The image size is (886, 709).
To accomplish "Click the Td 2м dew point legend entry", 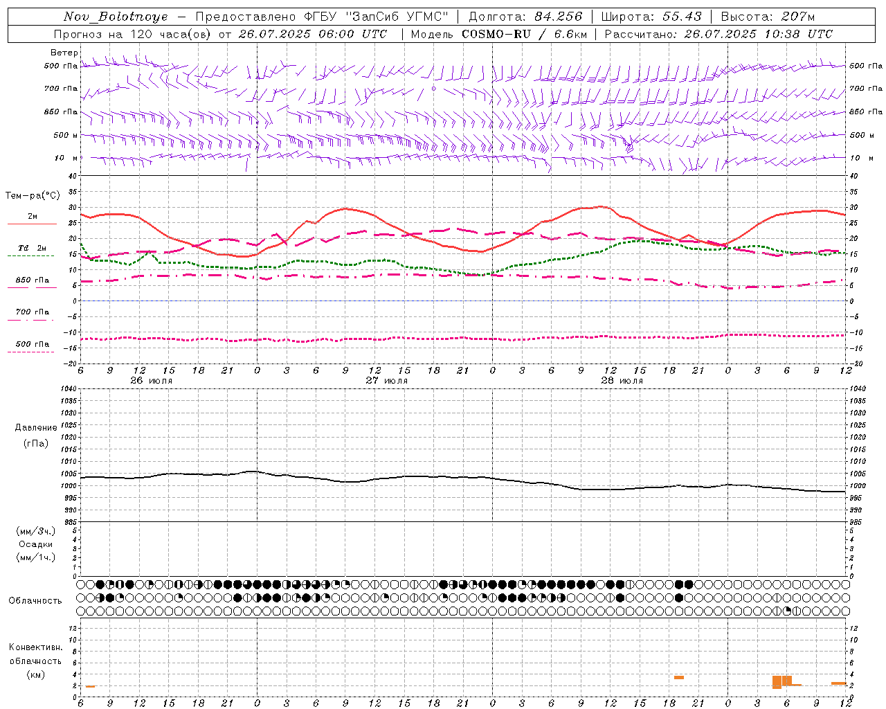I will 33,248.
